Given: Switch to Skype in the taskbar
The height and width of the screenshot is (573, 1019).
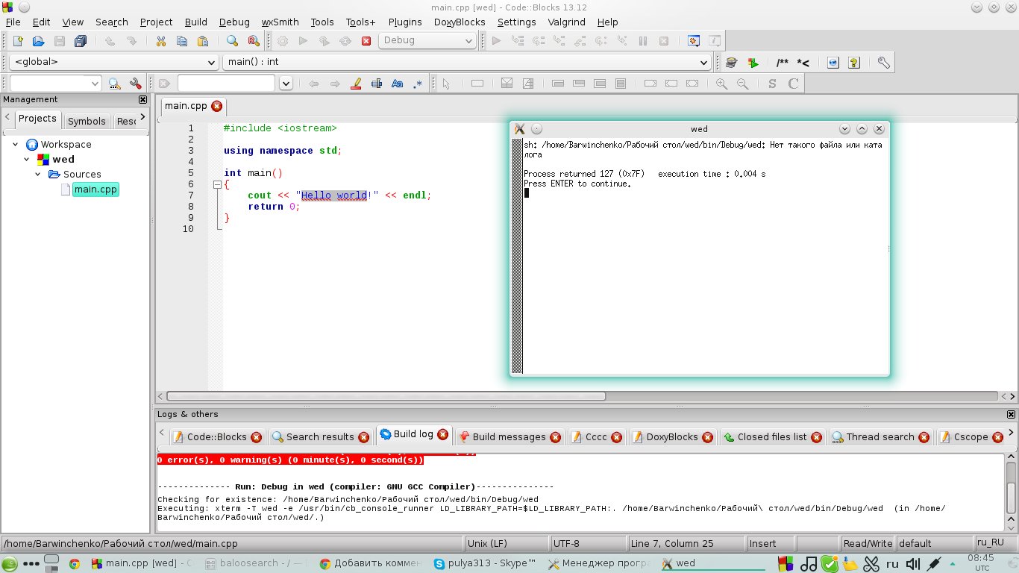Looking at the screenshot, I should (x=484, y=563).
